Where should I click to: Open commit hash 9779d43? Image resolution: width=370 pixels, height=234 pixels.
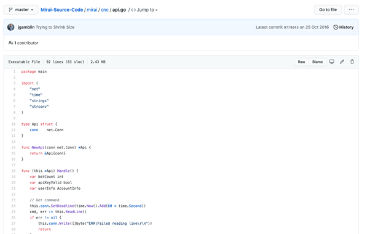(x=291, y=27)
